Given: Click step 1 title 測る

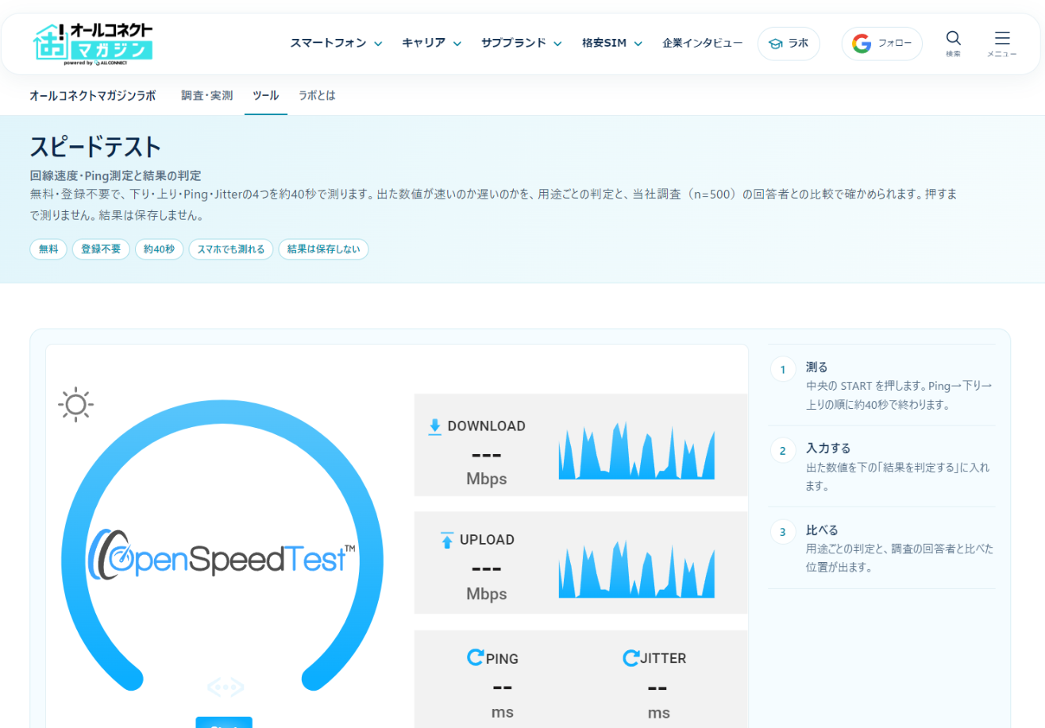Looking at the screenshot, I should (817, 367).
